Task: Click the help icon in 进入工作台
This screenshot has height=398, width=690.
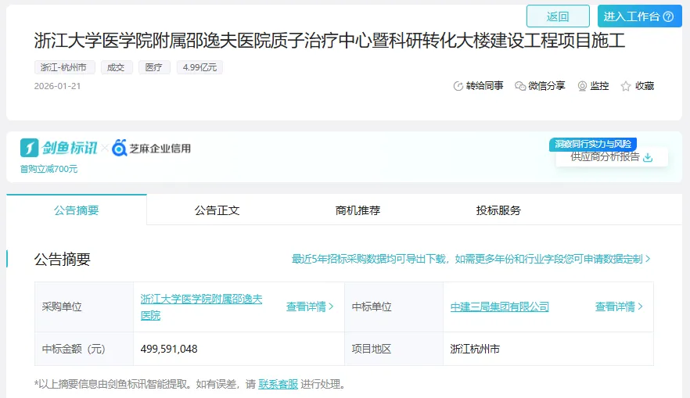Action: 668,16
